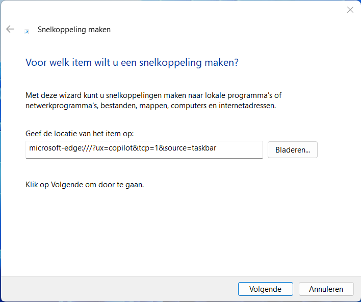Click the word 'netwerkprogramma's' in the description

pos(58,106)
